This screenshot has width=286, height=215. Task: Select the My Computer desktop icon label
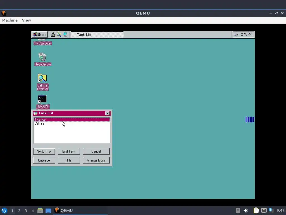tap(42, 43)
